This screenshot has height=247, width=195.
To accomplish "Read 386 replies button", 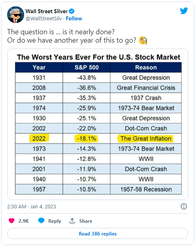I will tap(98, 233).
